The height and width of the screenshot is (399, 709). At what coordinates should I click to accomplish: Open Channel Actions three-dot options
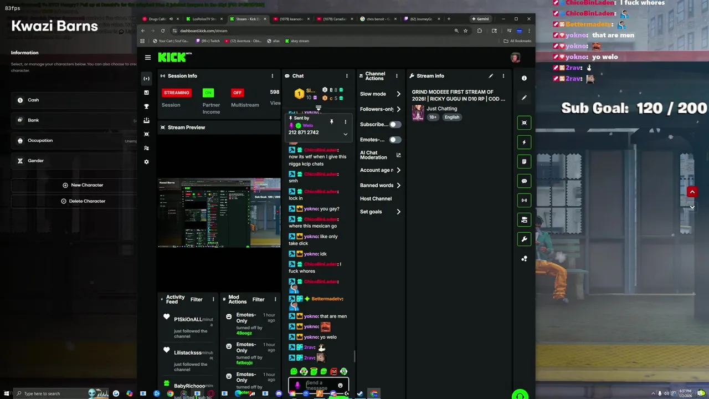click(x=397, y=76)
